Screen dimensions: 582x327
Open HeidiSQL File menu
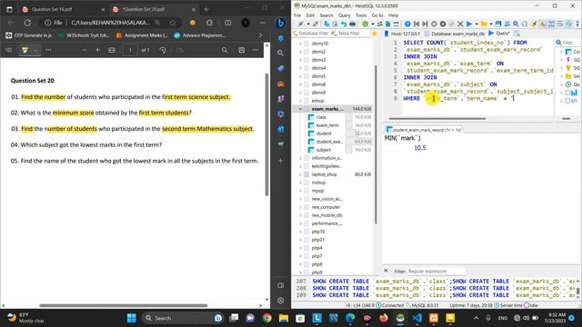pos(297,15)
